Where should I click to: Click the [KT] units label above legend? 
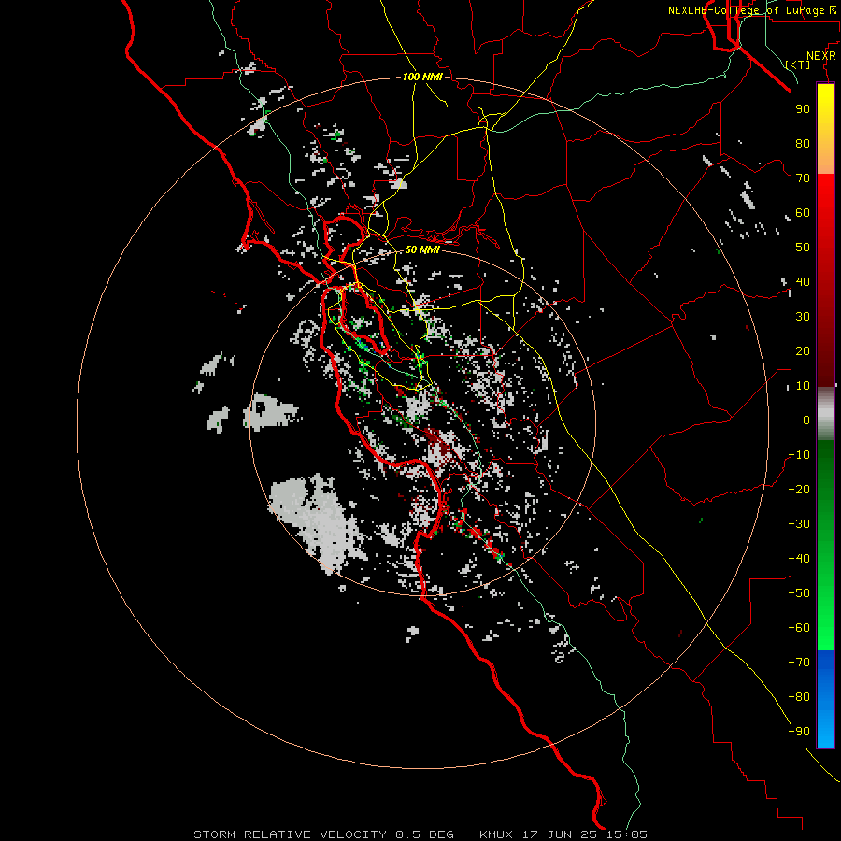pos(798,64)
